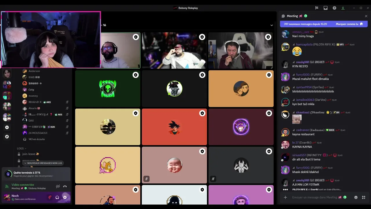Expand the fourth server folder above plus button
The height and width of the screenshot is (209, 371).
(x=7, y=117)
